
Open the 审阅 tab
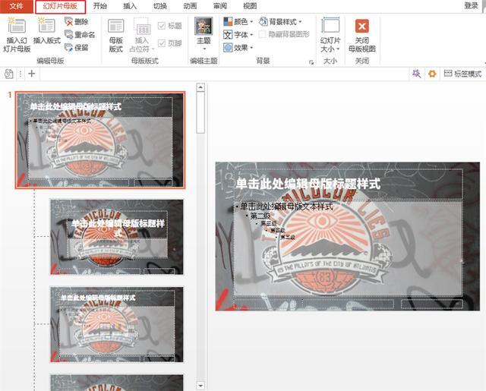click(x=220, y=6)
